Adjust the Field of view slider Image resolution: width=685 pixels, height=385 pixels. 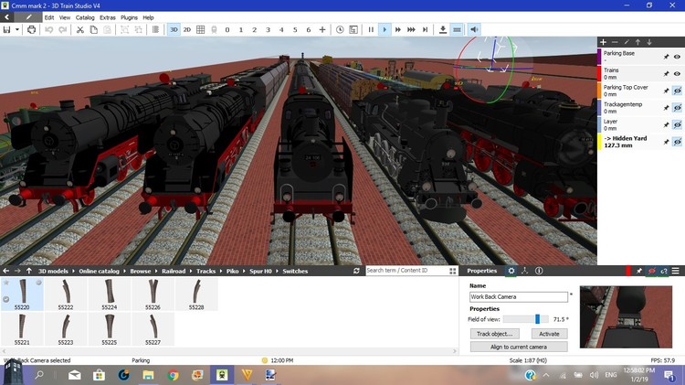pyautogui.click(x=526, y=319)
